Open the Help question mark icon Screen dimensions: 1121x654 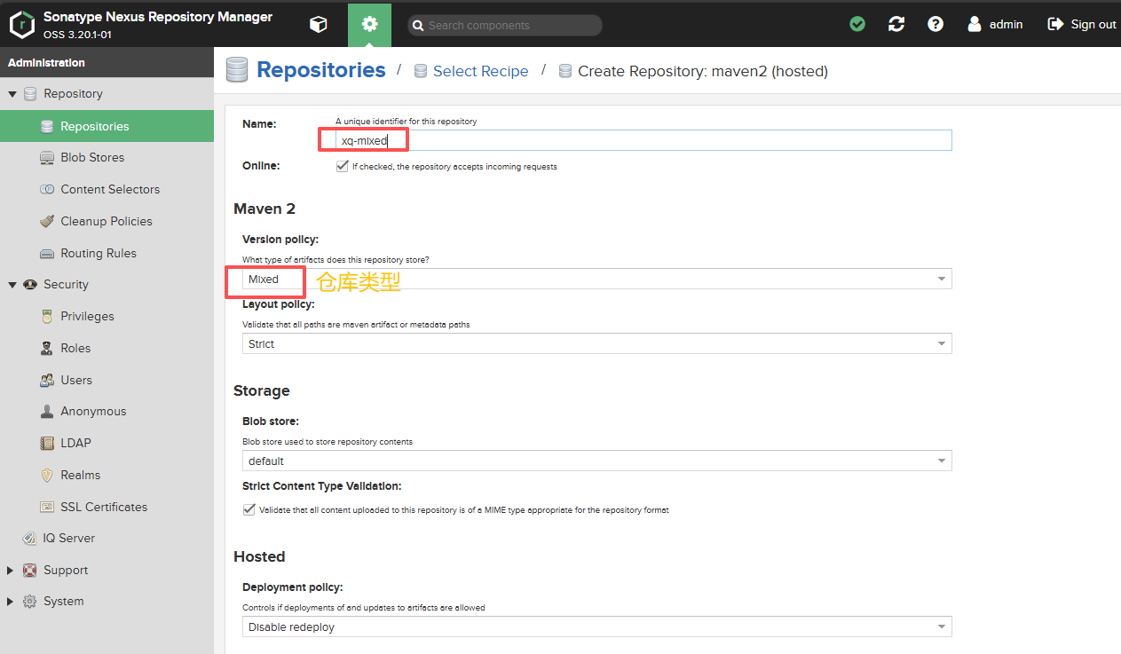tap(935, 24)
